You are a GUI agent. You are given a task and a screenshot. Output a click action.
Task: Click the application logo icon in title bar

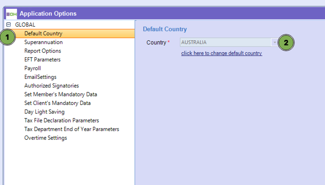point(11,14)
